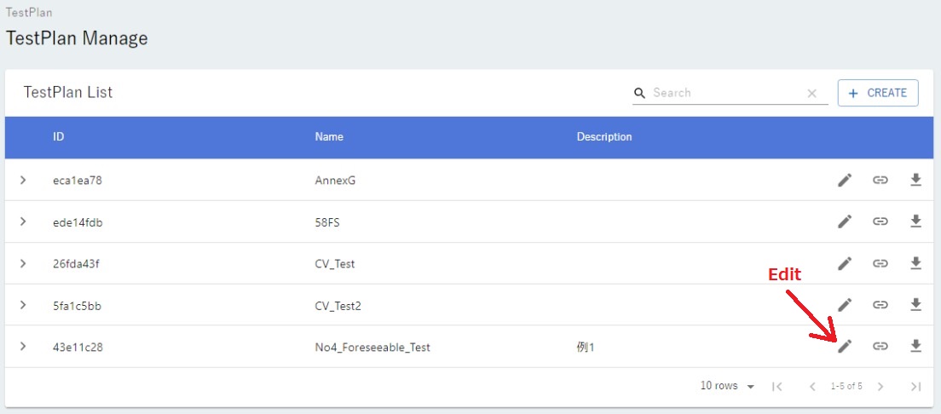This screenshot has width=941, height=414.
Task: Expand the eca1ea78 row details
Action: coord(23,180)
